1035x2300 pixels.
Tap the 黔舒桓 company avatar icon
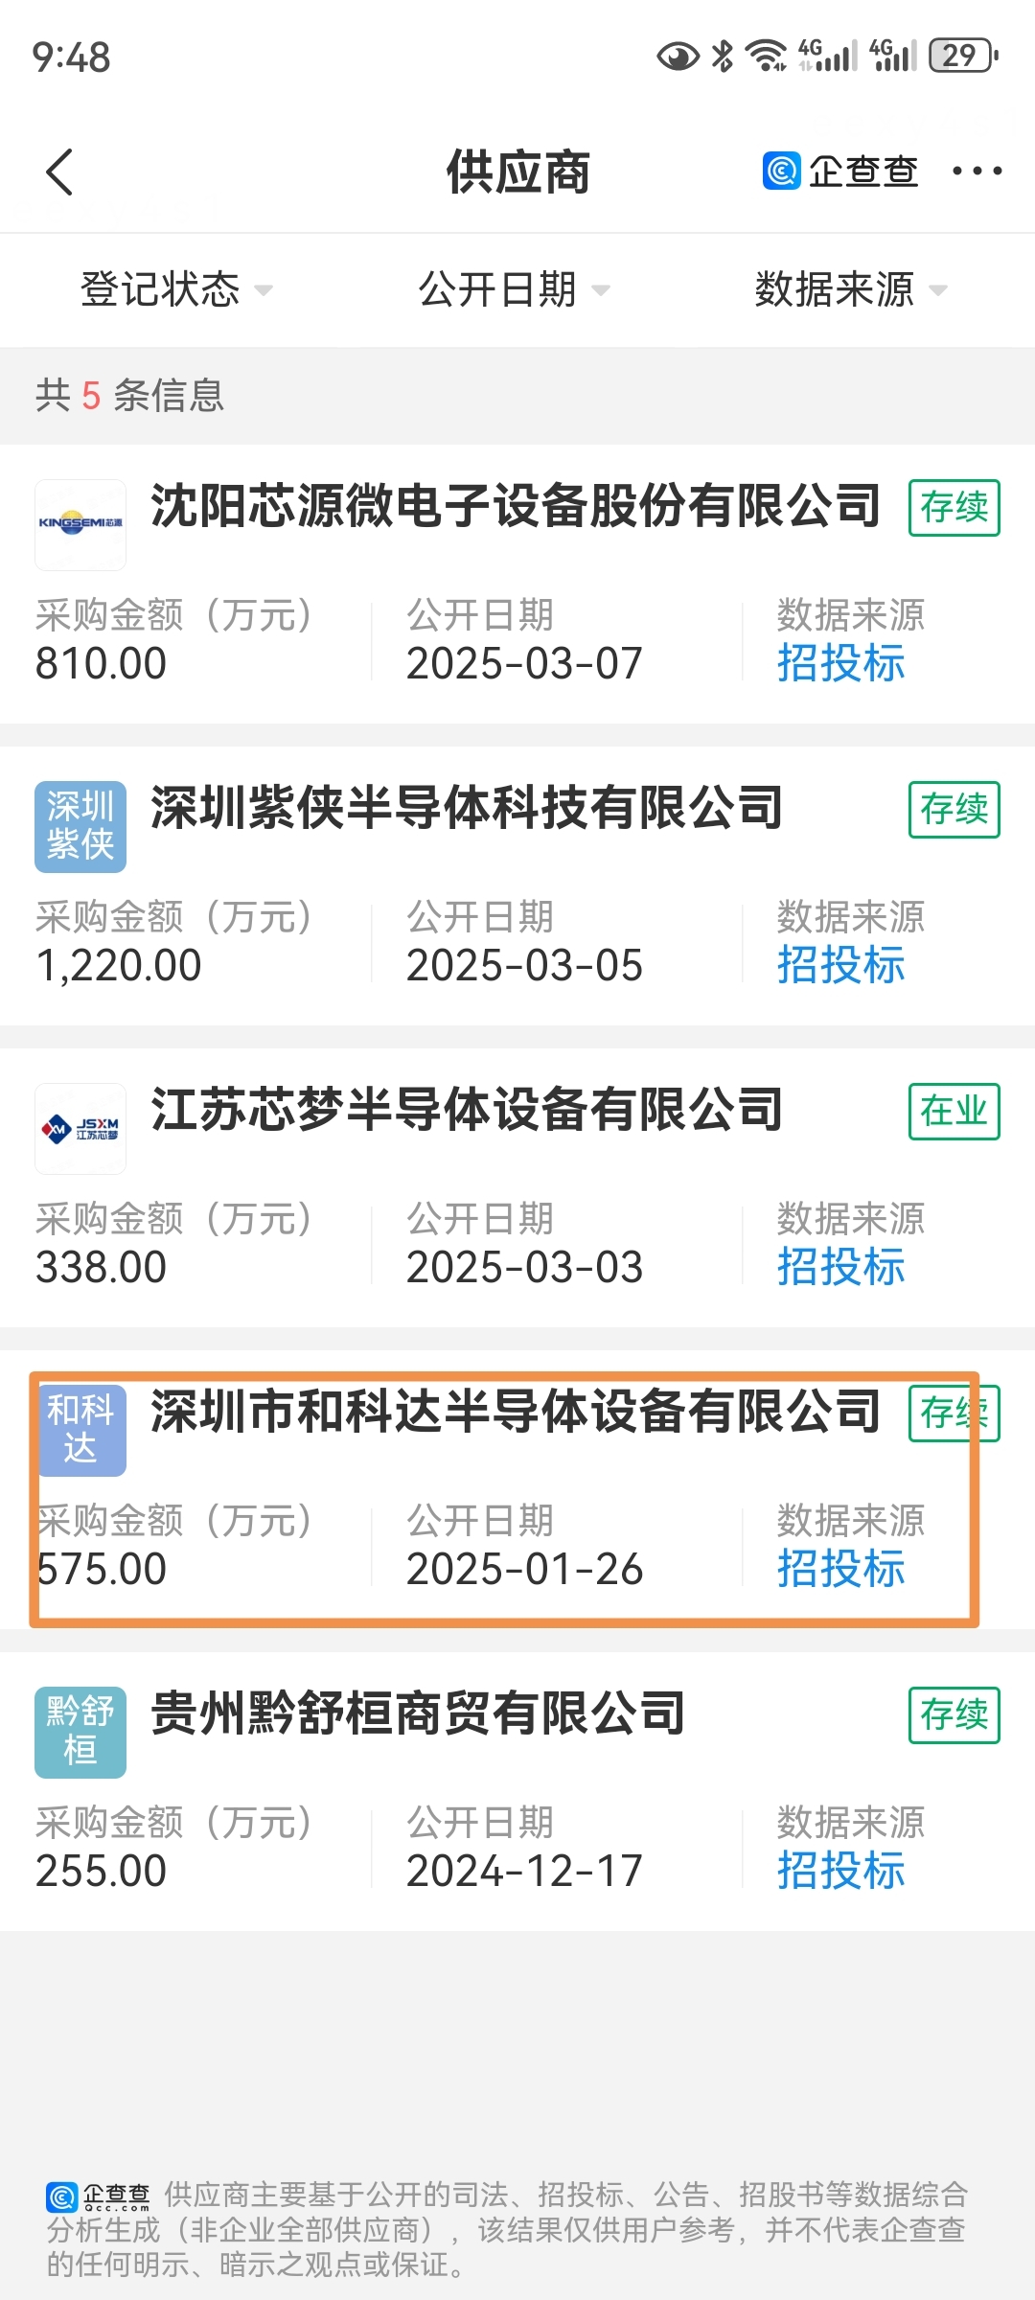[80, 1733]
